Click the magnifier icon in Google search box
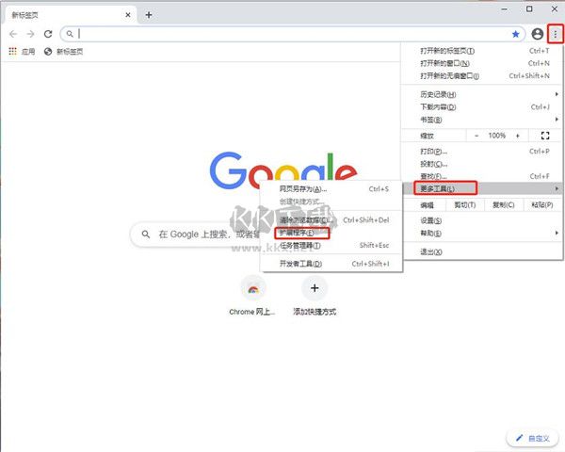 [x=146, y=234]
